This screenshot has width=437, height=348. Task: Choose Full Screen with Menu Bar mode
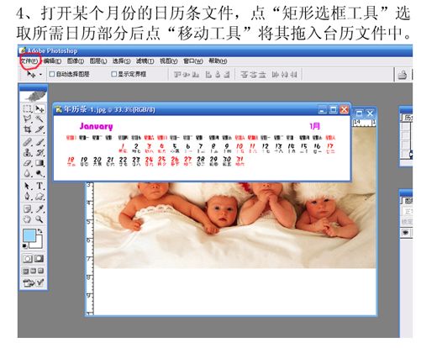34,271
